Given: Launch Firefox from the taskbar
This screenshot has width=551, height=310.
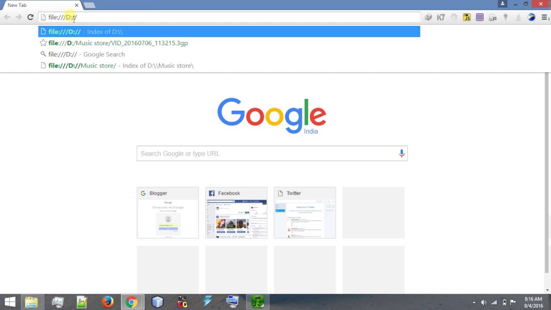Looking at the screenshot, I should (x=107, y=302).
